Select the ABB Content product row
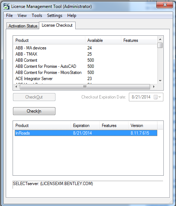Viewport: 176px width, 206px height. pos(85,60)
